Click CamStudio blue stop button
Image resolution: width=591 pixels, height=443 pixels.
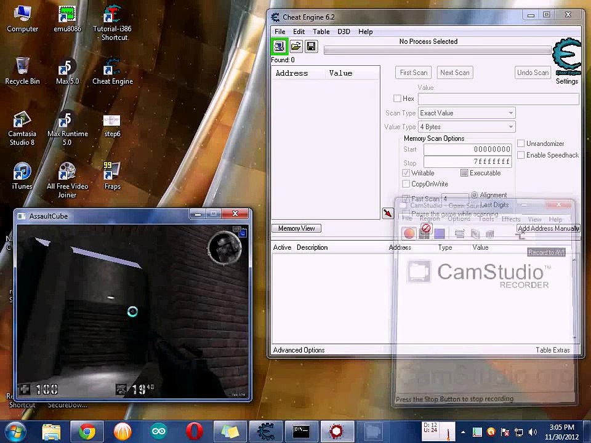(x=440, y=234)
